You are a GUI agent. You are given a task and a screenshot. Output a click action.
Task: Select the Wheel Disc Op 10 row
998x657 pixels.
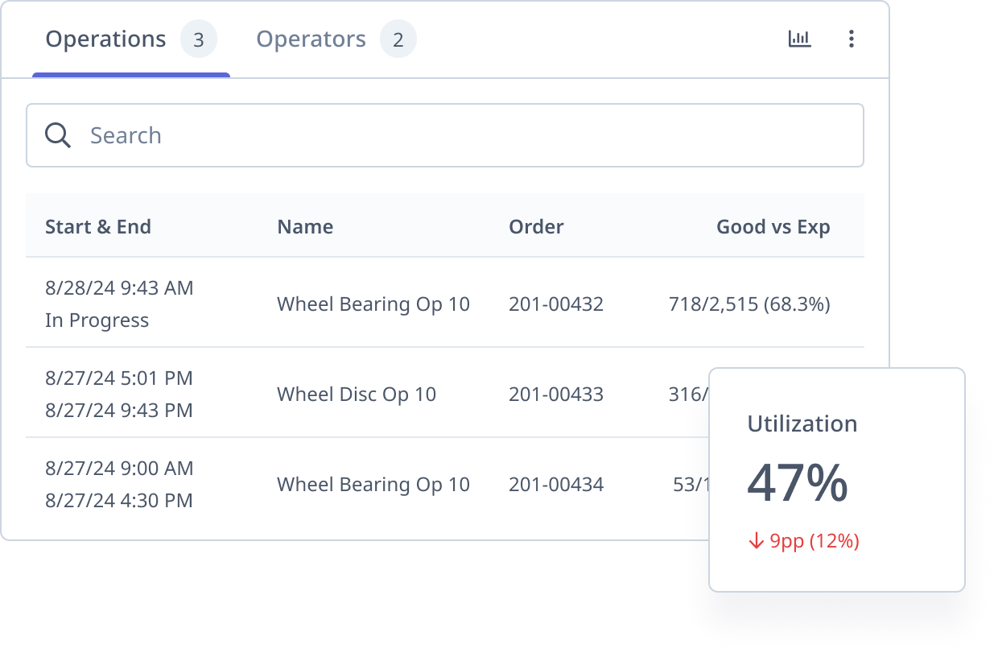coord(356,394)
